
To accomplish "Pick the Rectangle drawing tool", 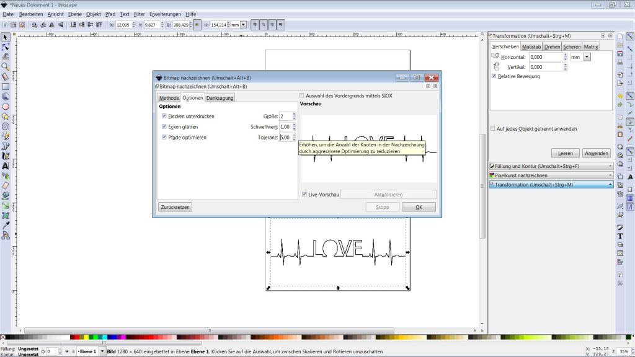I will coord(6,86).
